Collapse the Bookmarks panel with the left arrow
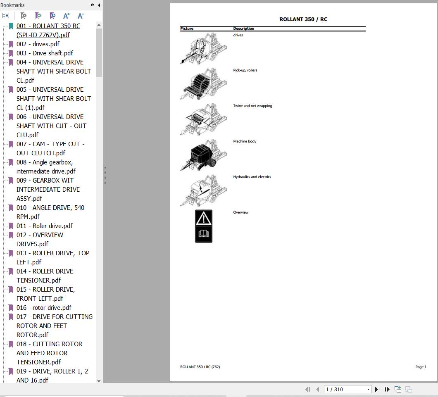 coord(99,5)
